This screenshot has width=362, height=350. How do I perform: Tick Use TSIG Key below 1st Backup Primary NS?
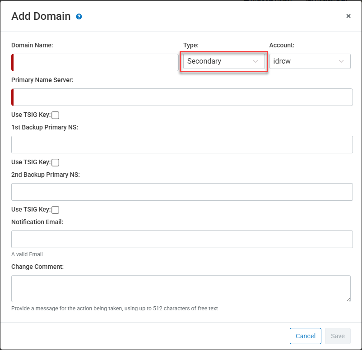tap(56, 162)
